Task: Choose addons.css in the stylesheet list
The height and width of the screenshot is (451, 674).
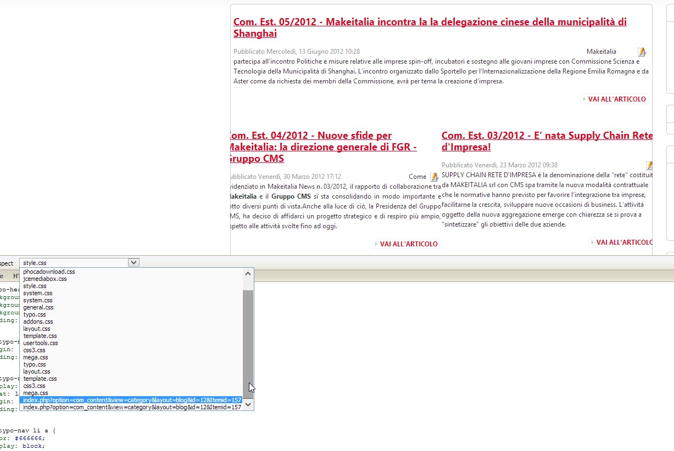Action: click(38, 322)
